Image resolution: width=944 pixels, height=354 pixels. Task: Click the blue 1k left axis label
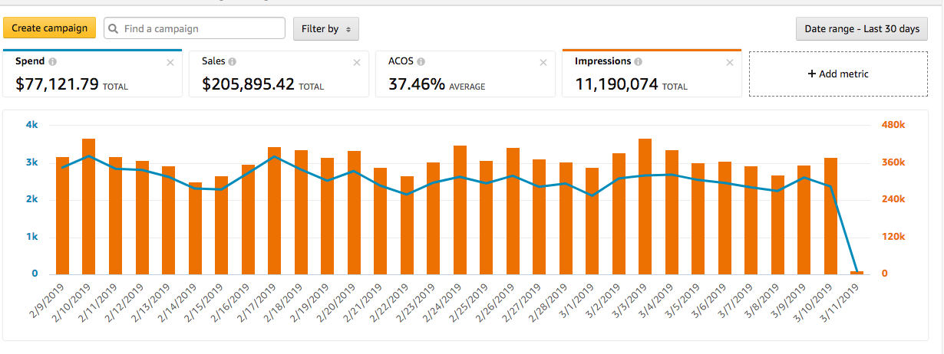point(31,237)
